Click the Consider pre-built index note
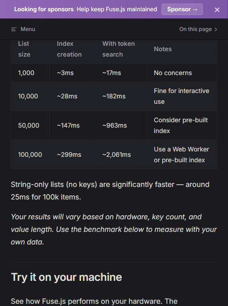 [x=182, y=125]
